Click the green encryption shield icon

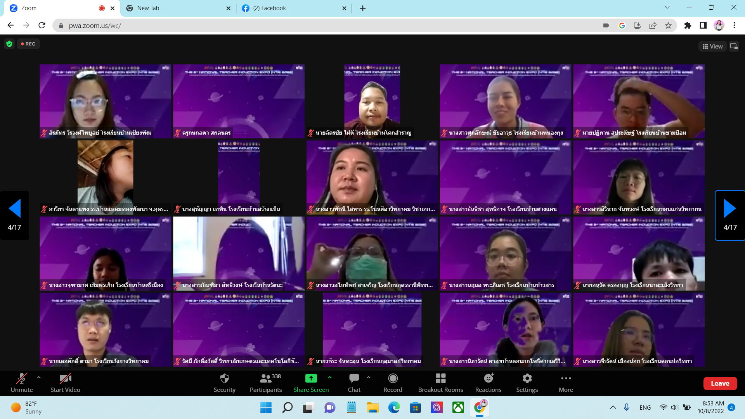click(9, 44)
